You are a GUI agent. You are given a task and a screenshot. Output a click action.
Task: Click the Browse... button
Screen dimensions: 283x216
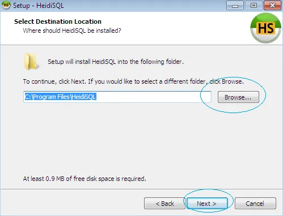tap(238, 97)
